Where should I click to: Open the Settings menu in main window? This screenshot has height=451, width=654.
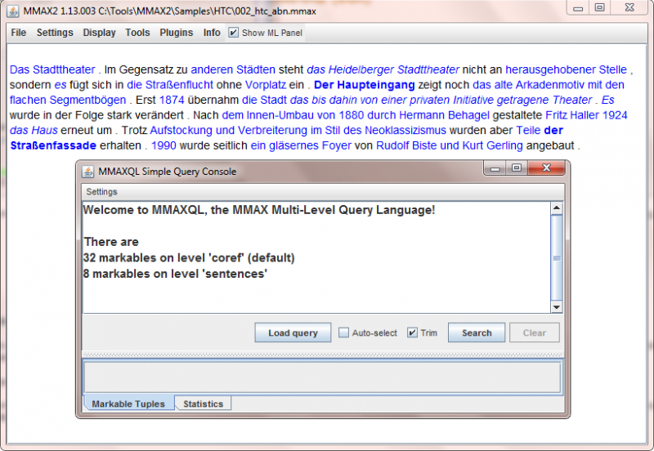(x=55, y=33)
